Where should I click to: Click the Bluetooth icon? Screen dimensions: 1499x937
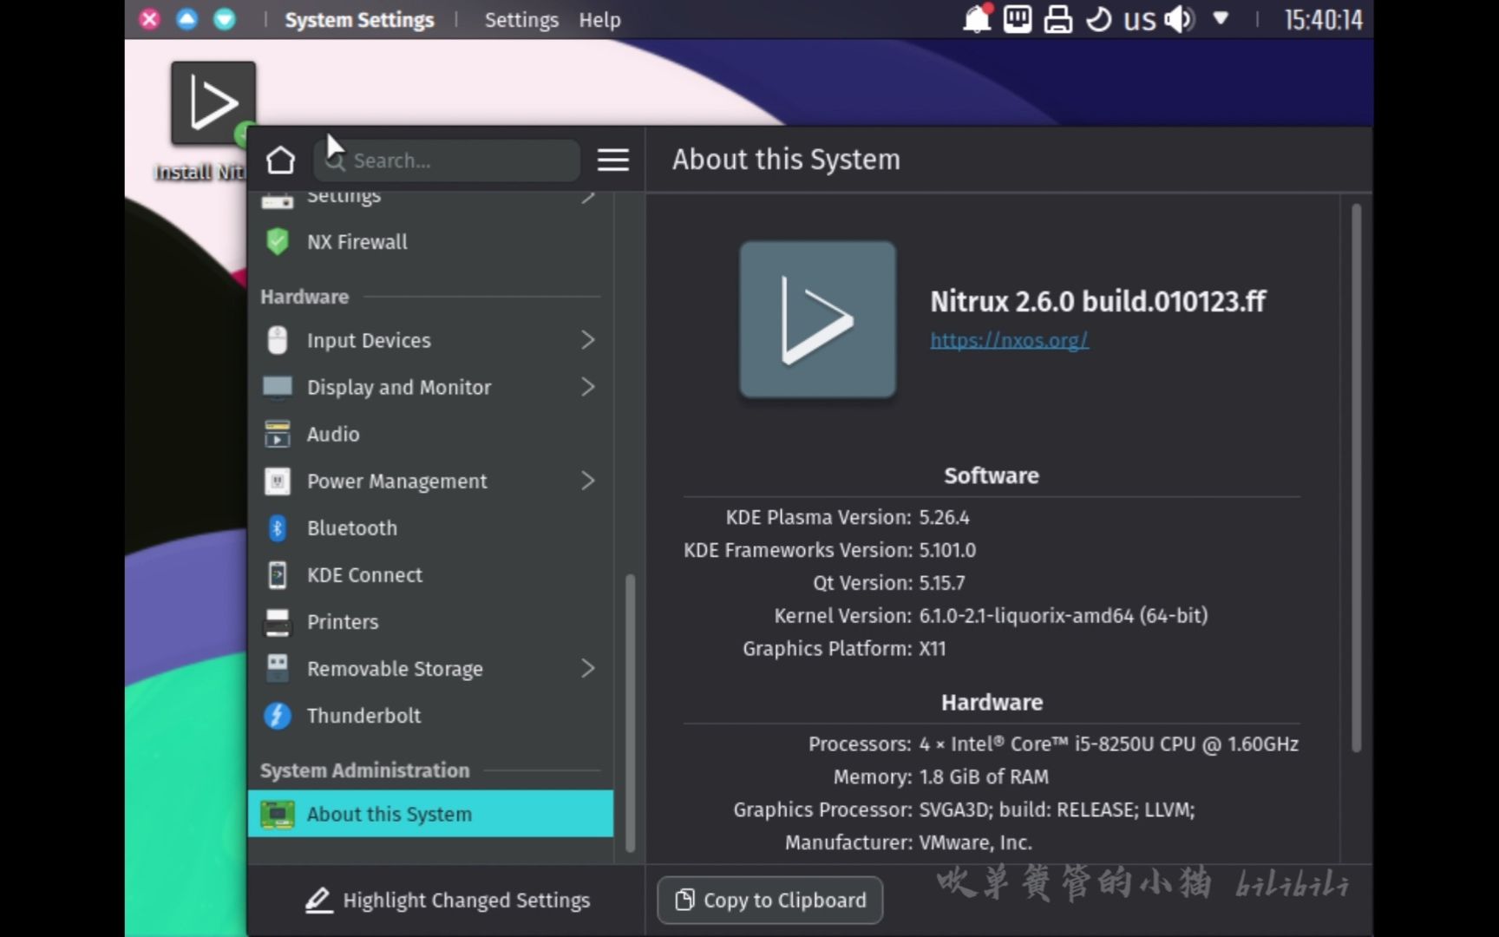coord(278,527)
